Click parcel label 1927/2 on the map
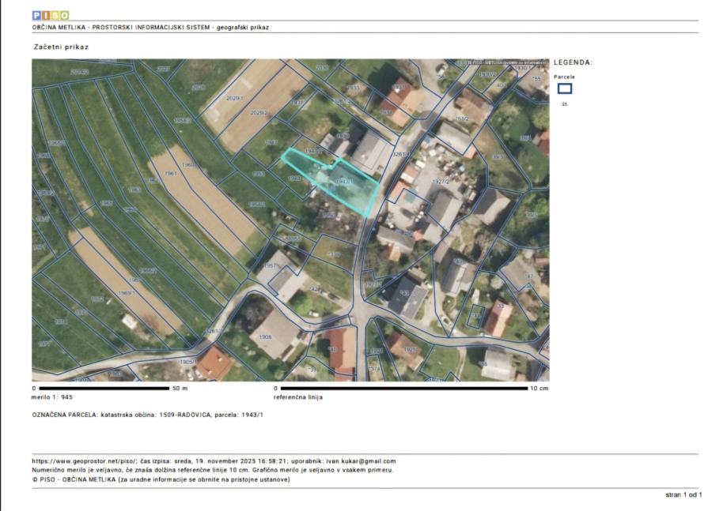This screenshot has width=727, height=511. [441, 182]
